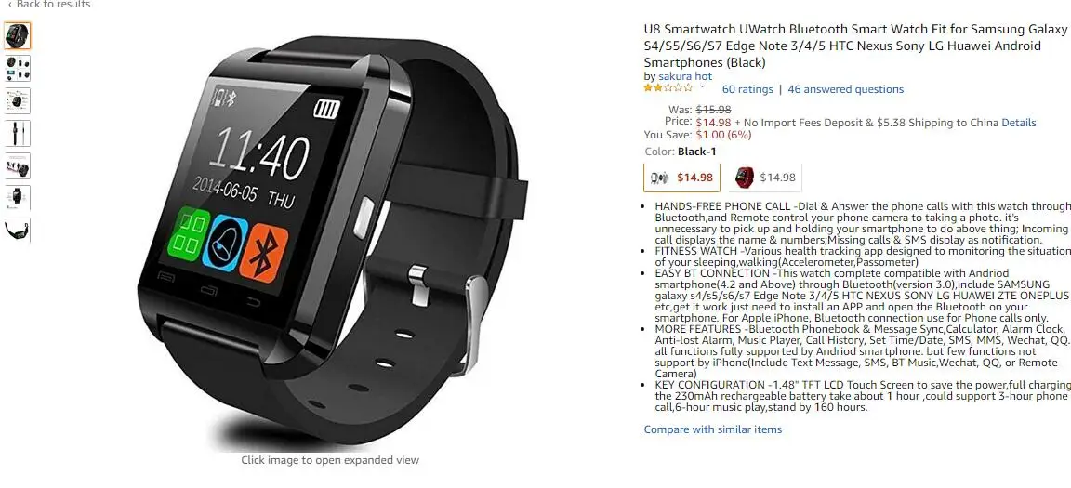
Task: Open the 60 ratings link
Action: pos(747,89)
